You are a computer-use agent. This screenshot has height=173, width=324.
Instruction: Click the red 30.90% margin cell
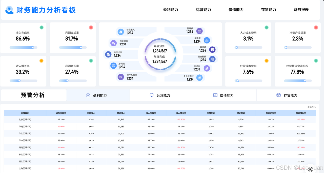[61, 127]
